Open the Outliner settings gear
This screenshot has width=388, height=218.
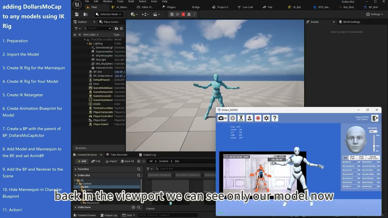click(x=121, y=28)
